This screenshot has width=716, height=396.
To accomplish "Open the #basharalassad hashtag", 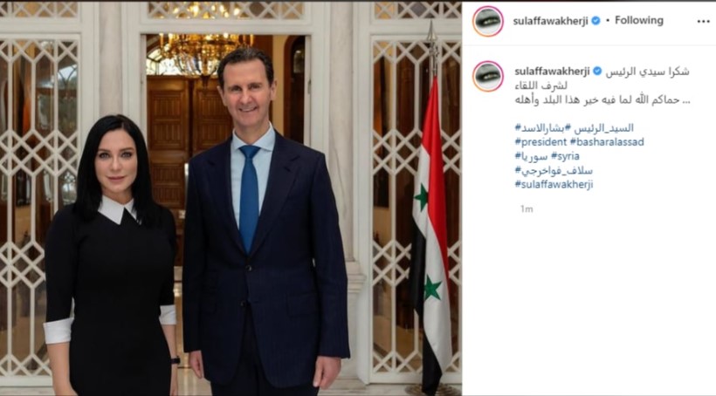I will coord(607,142).
